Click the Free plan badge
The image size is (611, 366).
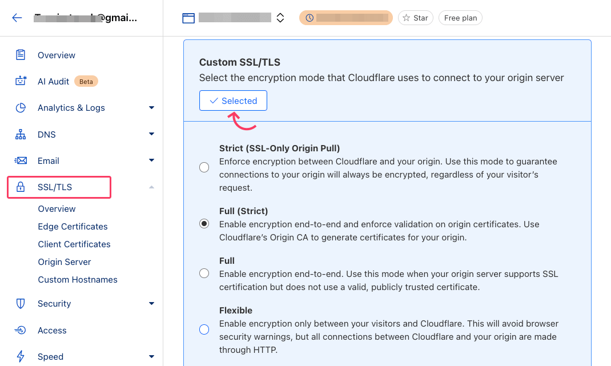460,18
